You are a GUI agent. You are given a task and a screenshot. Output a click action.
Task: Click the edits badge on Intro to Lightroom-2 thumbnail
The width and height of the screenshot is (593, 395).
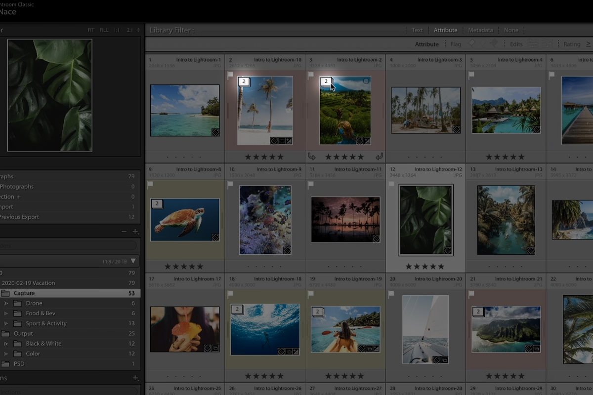367,141
